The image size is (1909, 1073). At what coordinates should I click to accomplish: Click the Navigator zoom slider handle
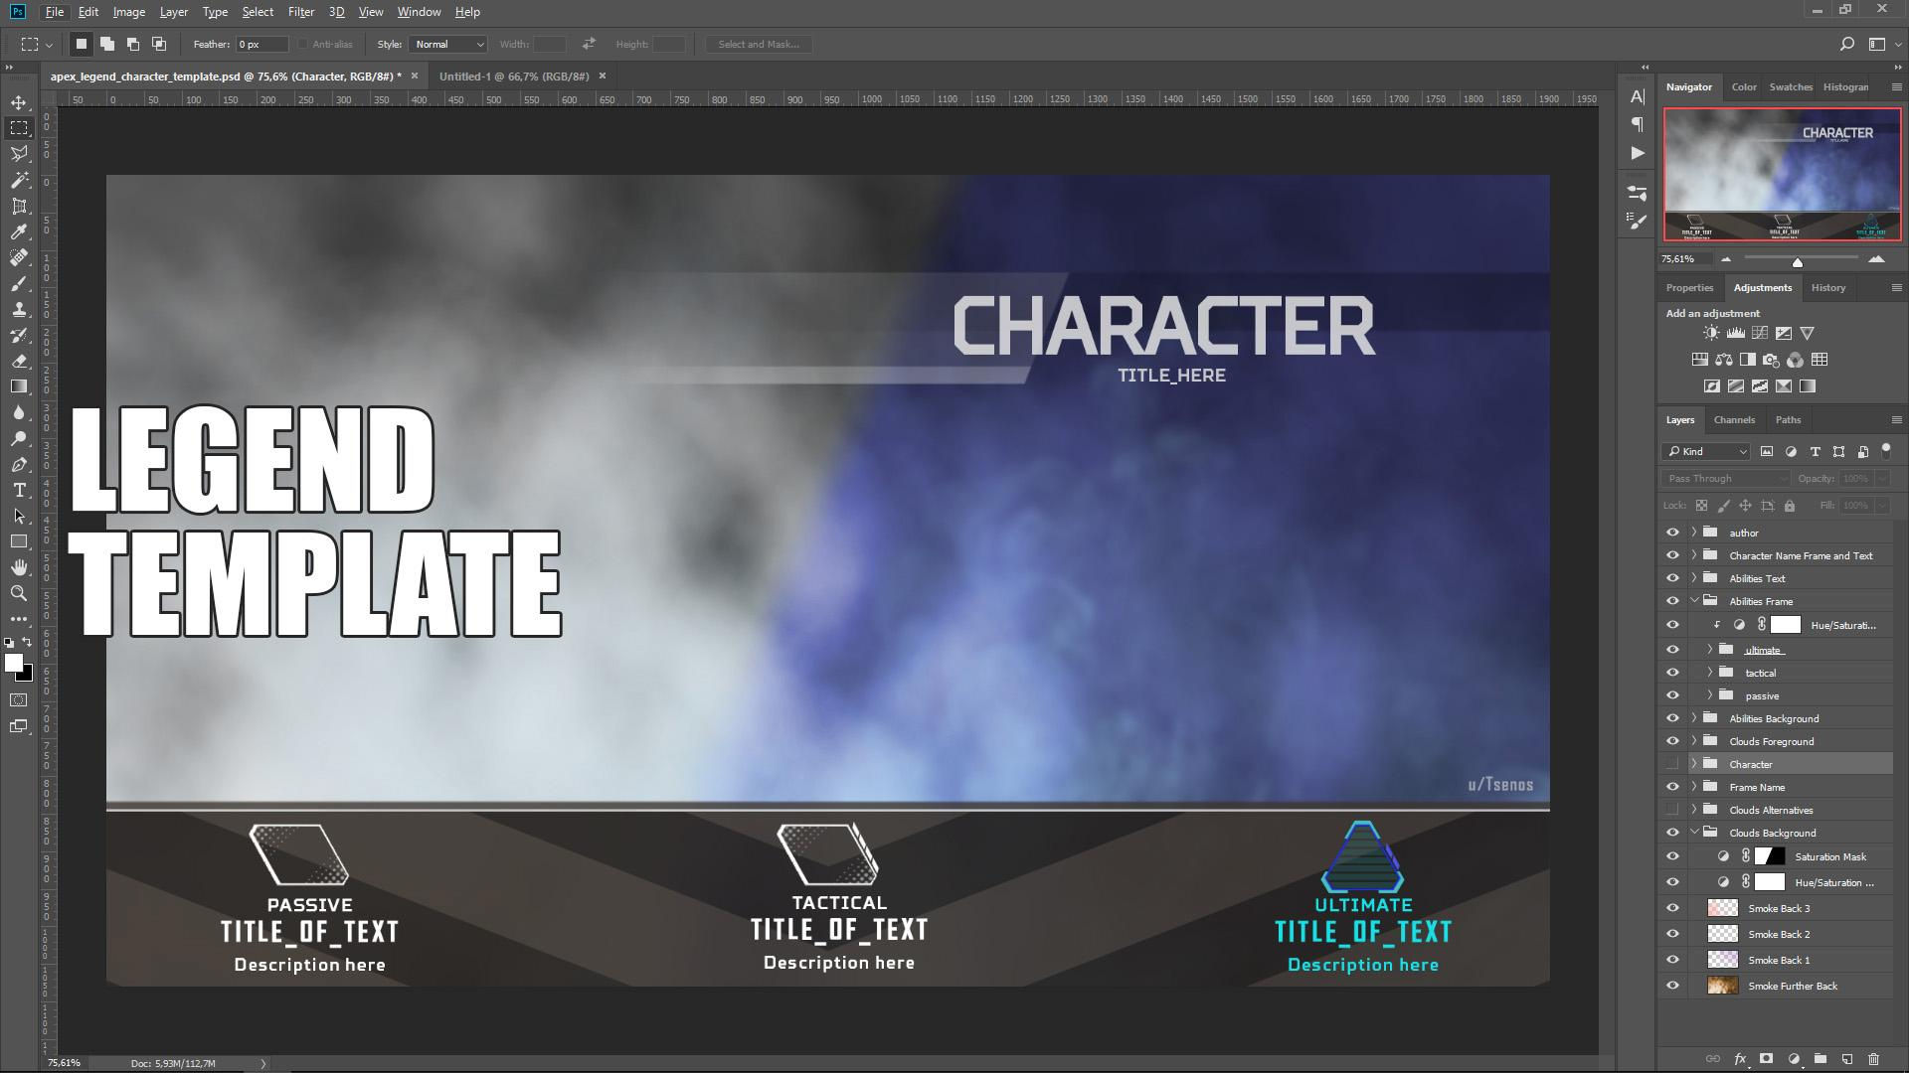pyautogui.click(x=1797, y=261)
